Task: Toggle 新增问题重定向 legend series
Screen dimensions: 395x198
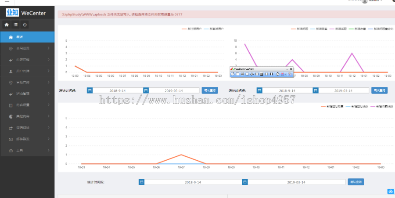Action: (x=381, y=29)
